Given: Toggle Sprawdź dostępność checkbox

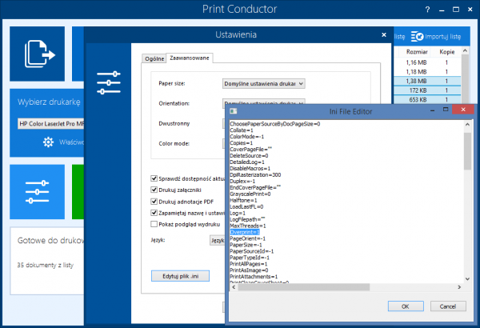Looking at the screenshot, I should point(154,178).
